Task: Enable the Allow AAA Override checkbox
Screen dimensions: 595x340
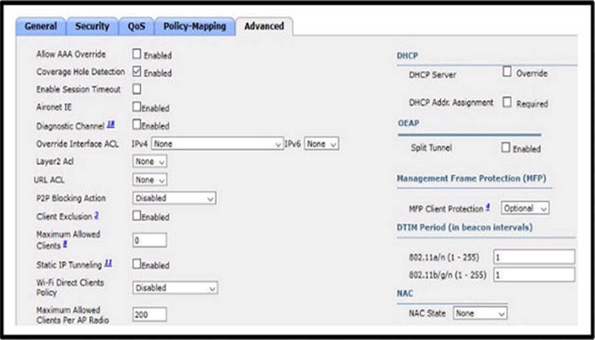Action: [137, 54]
